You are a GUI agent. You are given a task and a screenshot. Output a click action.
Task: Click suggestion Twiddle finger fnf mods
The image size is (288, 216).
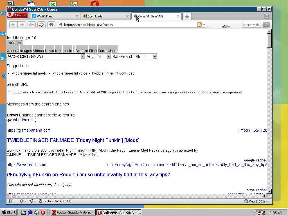pos(28,73)
